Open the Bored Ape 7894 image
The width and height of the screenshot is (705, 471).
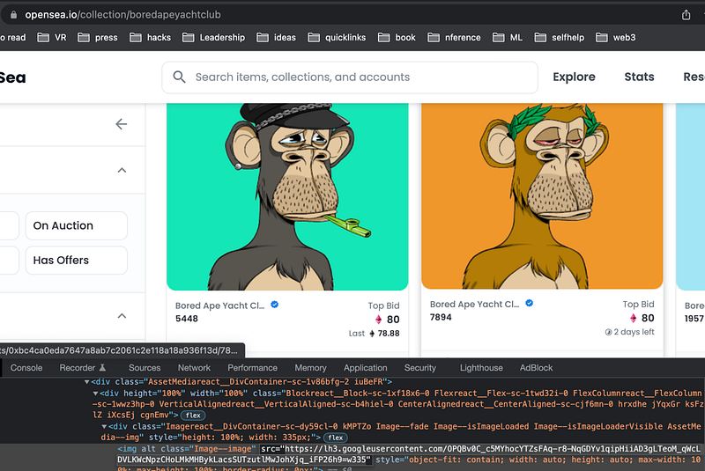542,195
